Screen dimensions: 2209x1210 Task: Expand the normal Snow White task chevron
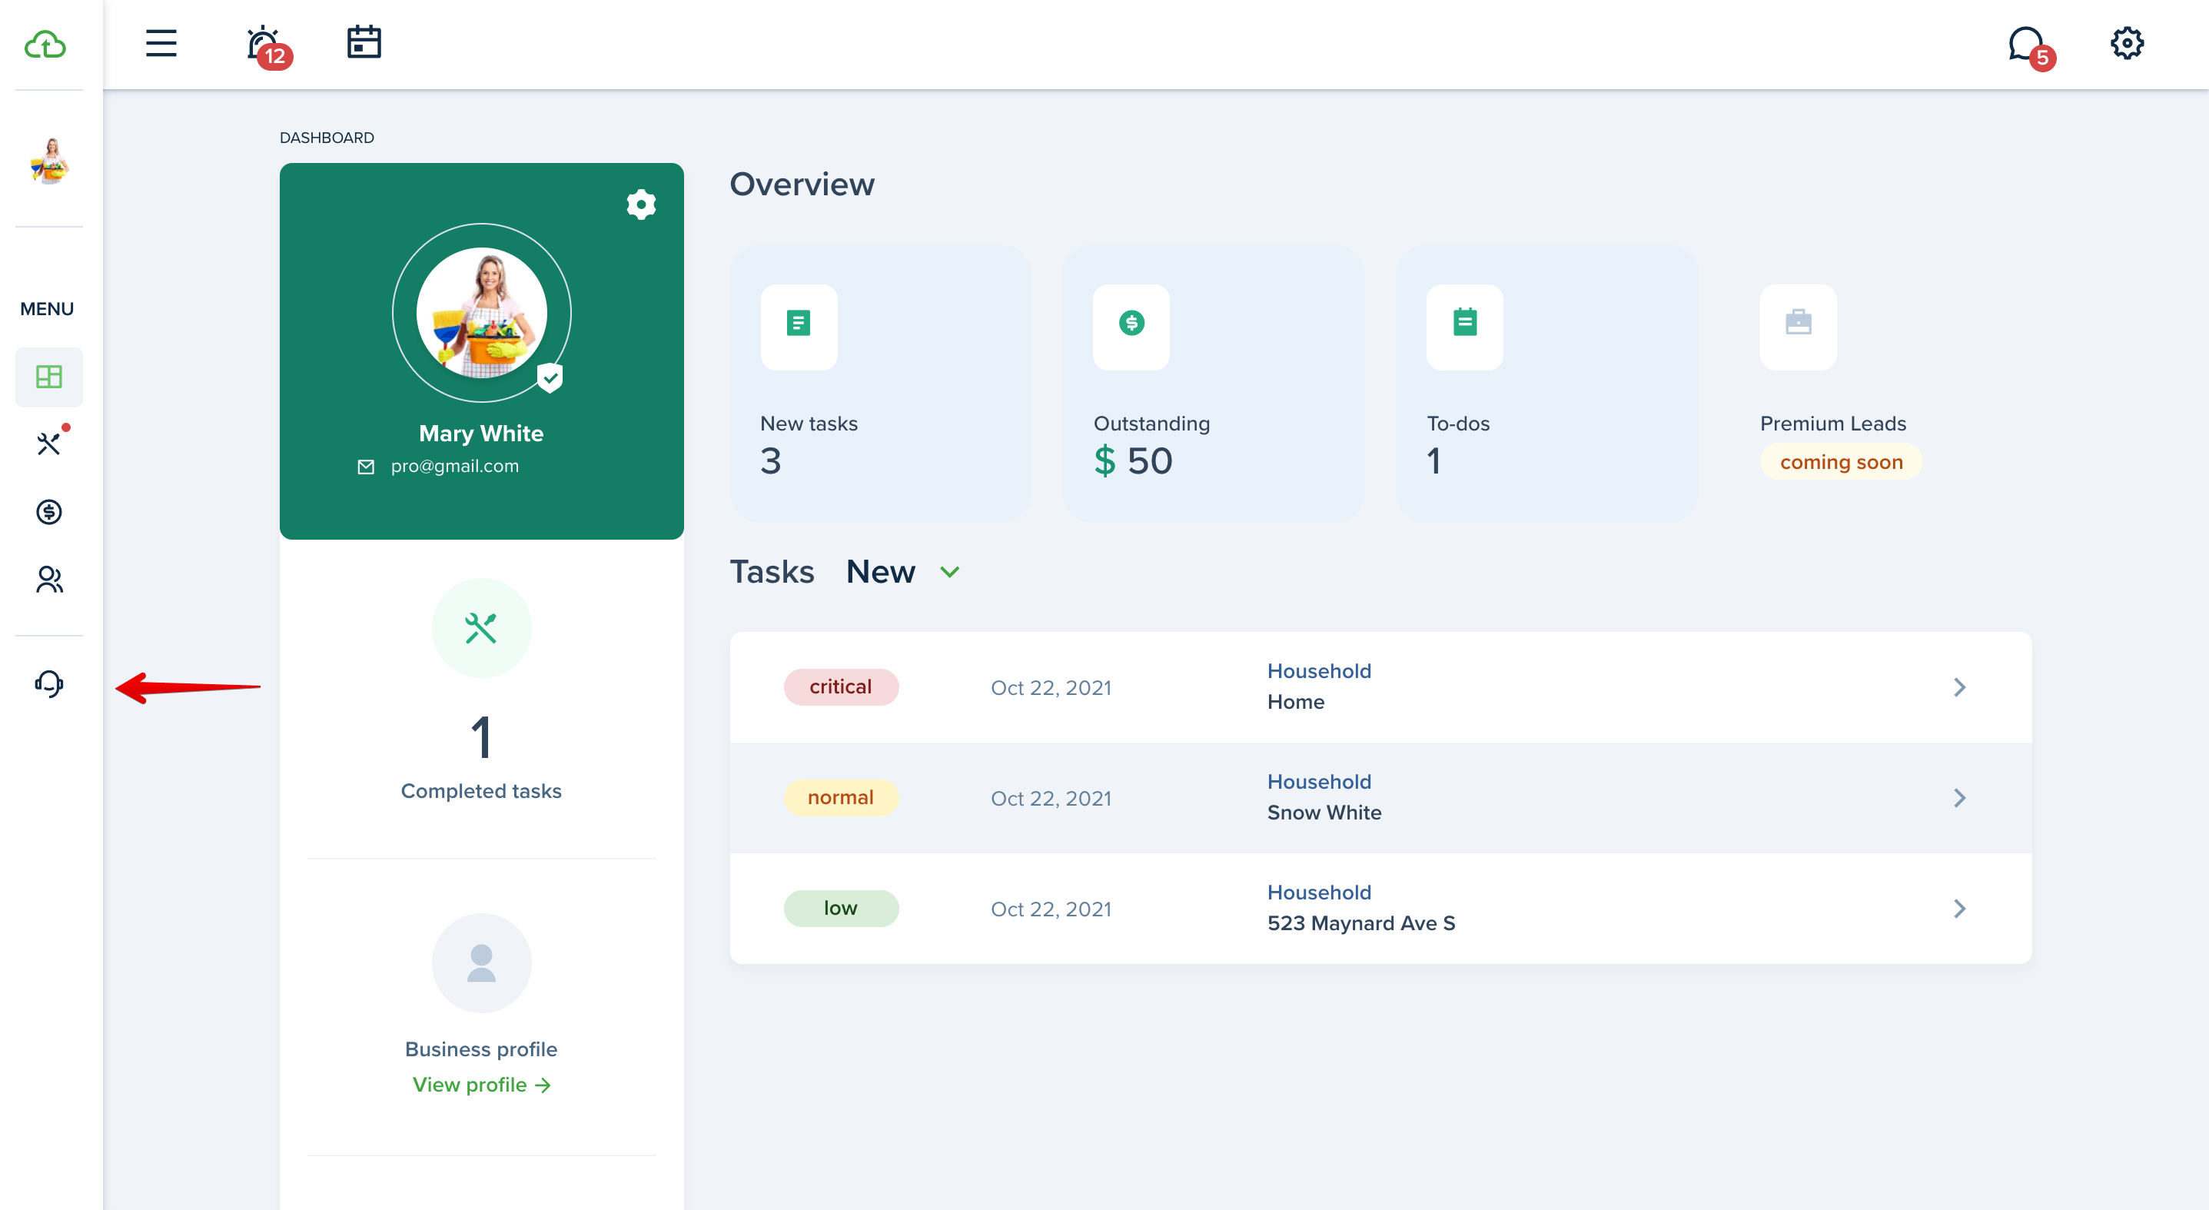tap(1959, 797)
